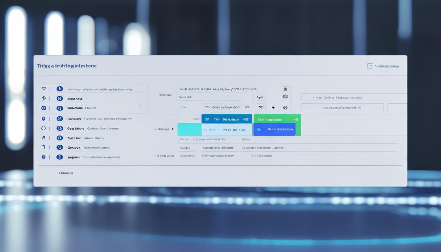The image size is (441, 252).
Task: Click the circular icon beside Alaze luv
Action: coord(59,138)
